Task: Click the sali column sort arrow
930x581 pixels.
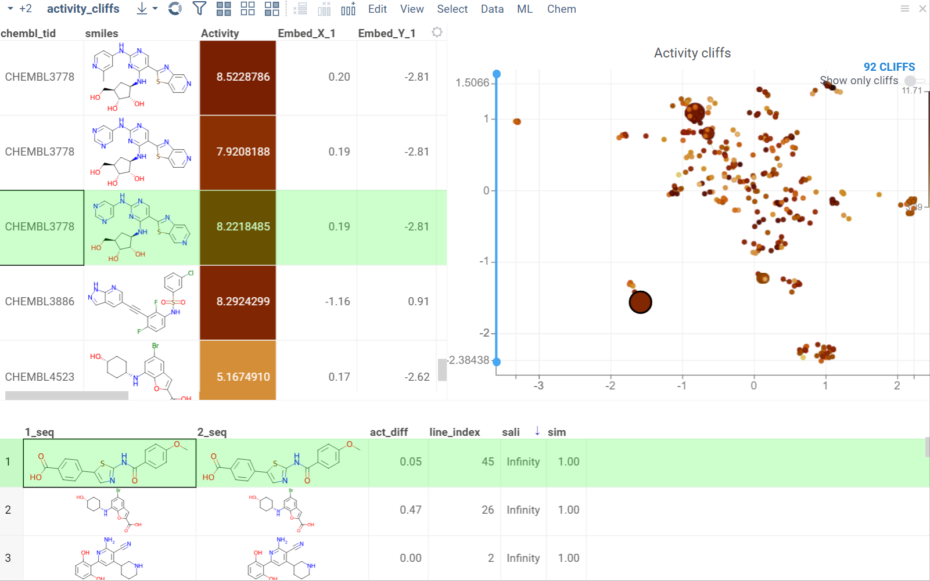Action: click(x=537, y=431)
